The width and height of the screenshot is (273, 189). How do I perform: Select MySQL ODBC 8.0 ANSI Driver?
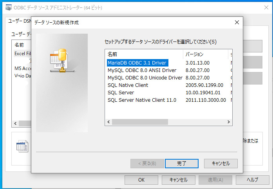tap(142, 70)
